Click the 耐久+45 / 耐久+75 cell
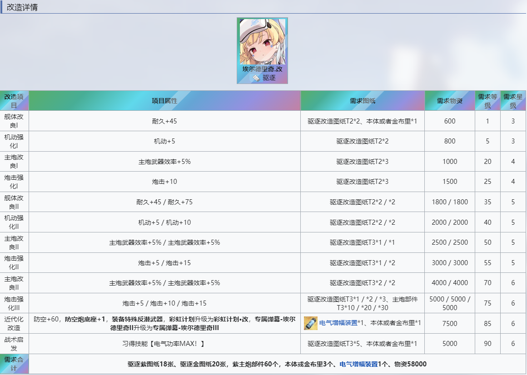This screenshot has height=375, width=527. coord(164,202)
